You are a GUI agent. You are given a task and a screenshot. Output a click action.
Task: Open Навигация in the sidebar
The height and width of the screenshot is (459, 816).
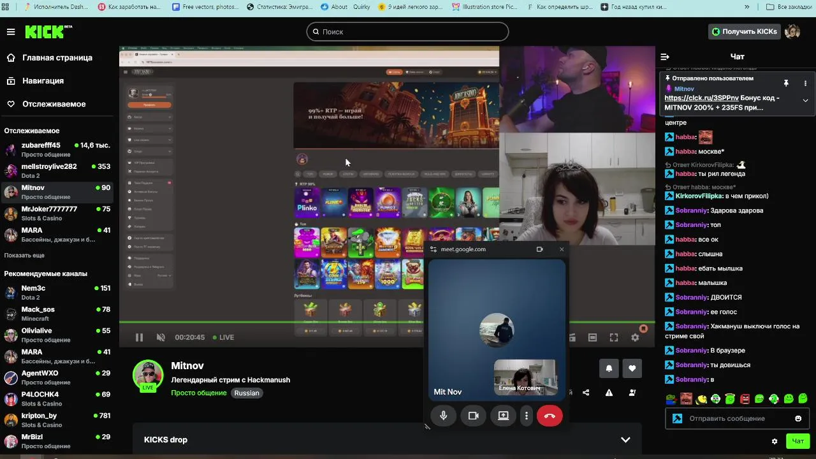[x=43, y=81]
